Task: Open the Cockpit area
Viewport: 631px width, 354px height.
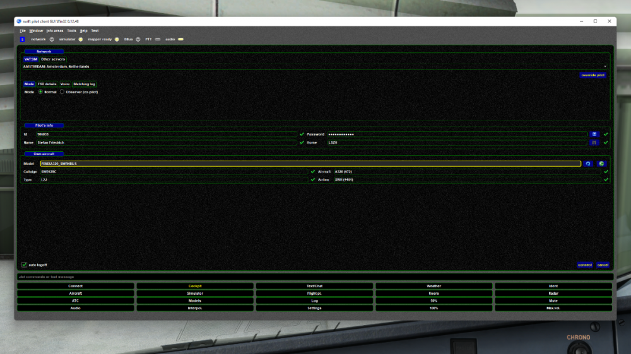Action: pyautogui.click(x=195, y=286)
